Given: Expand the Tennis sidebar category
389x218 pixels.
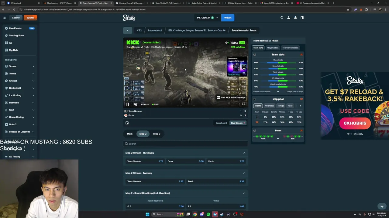Looking at the screenshot, I should [33, 74].
